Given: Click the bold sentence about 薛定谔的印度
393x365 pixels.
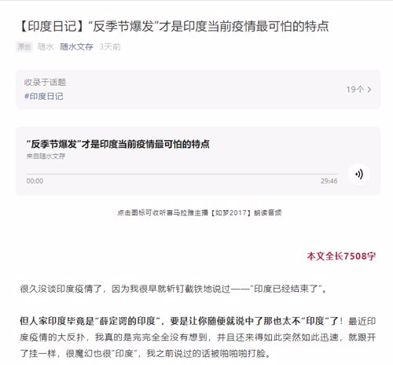Looking at the screenshot, I should point(181,321).
